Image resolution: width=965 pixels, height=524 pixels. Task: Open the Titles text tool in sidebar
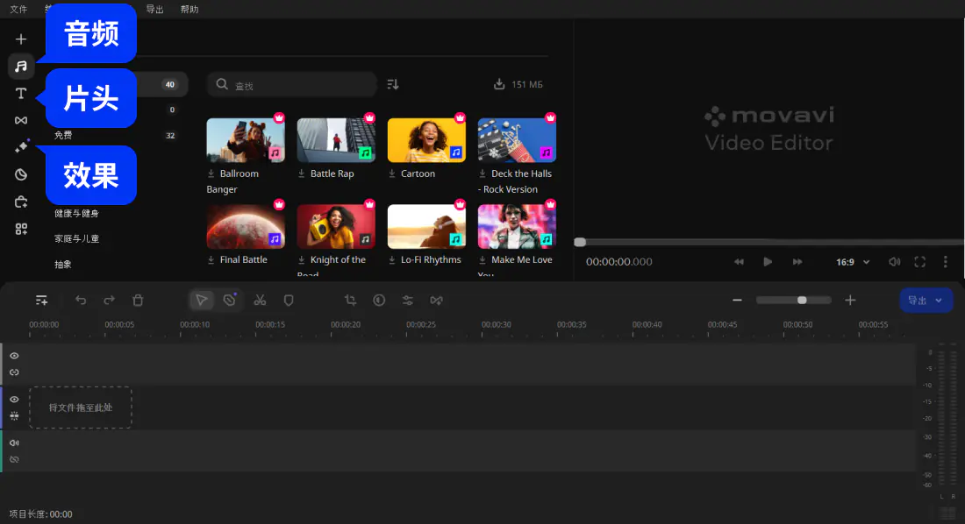point(21,93)
